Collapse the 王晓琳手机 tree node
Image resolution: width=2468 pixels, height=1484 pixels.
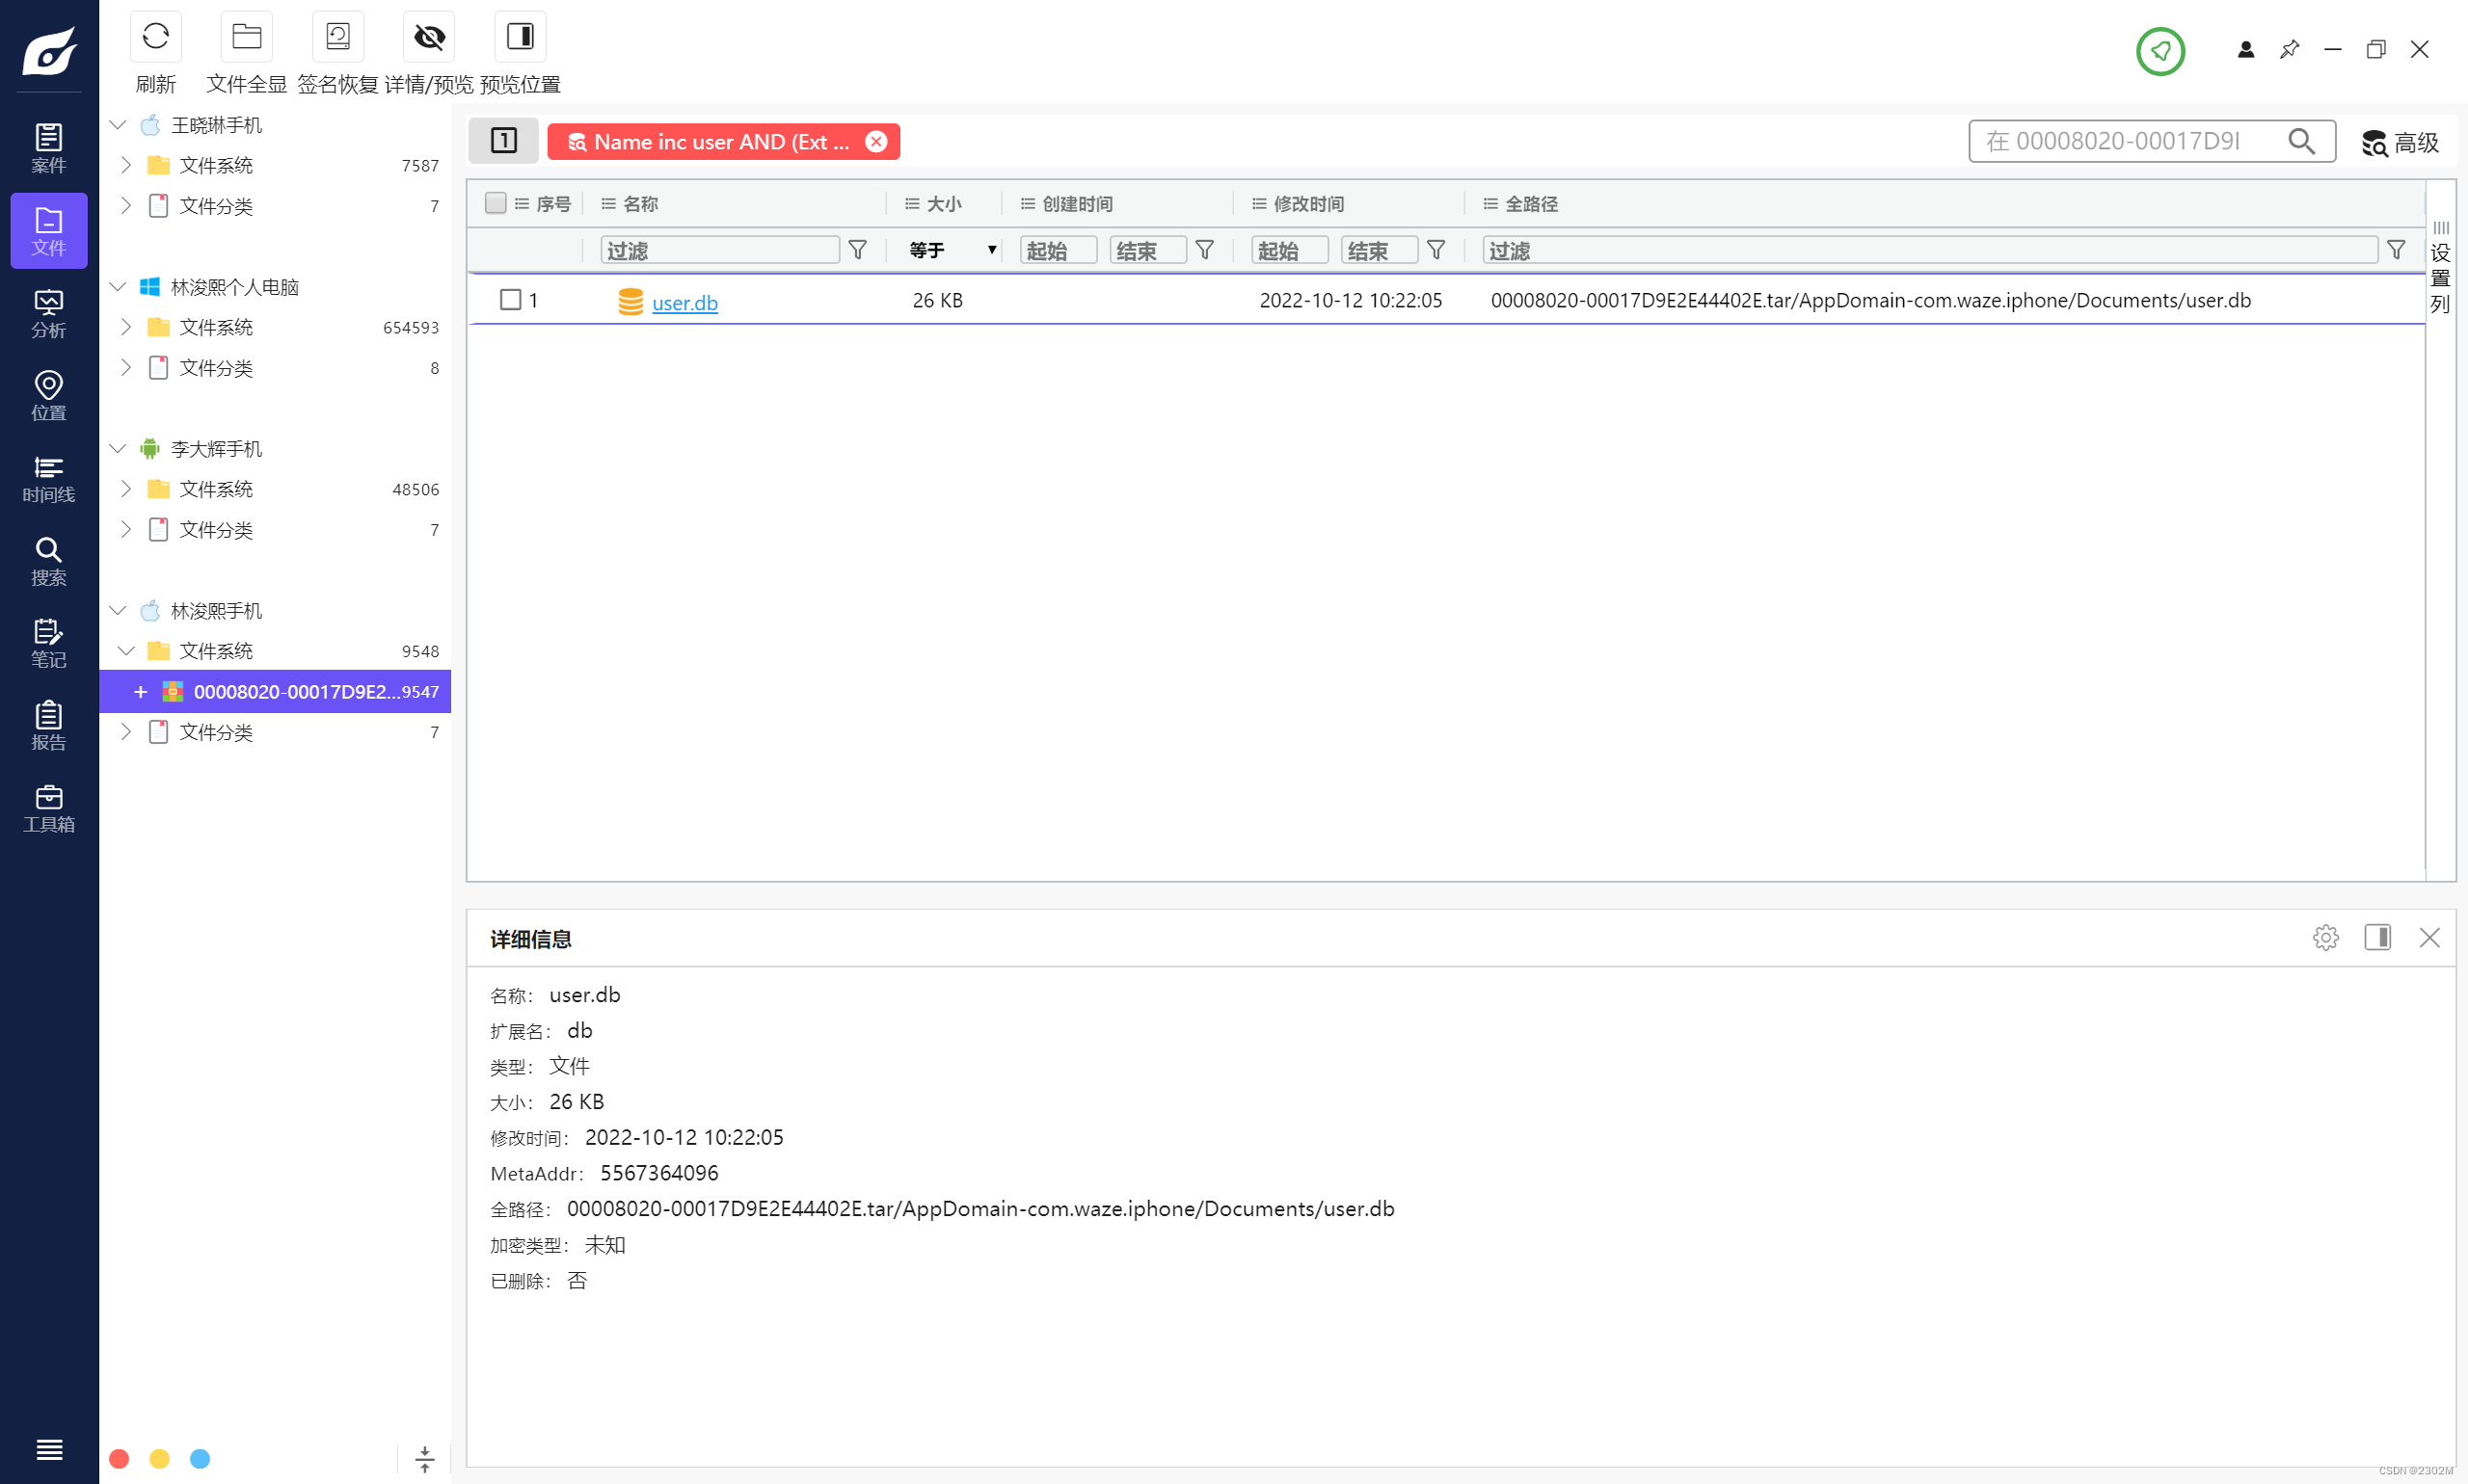point(118,125)
